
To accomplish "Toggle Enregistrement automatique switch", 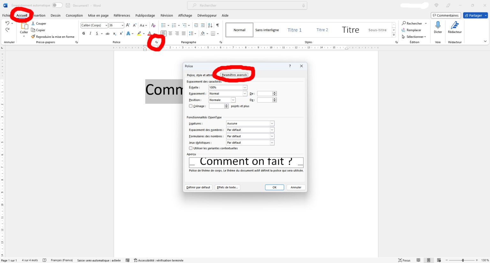I will (58, 5).
